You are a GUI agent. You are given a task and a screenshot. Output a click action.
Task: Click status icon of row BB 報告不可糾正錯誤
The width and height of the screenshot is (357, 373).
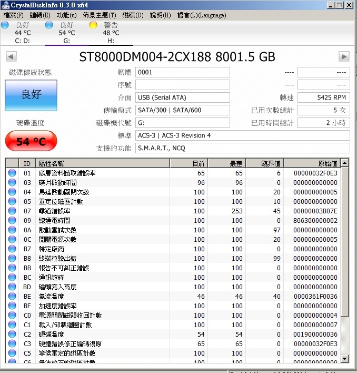tap(12, 268)
